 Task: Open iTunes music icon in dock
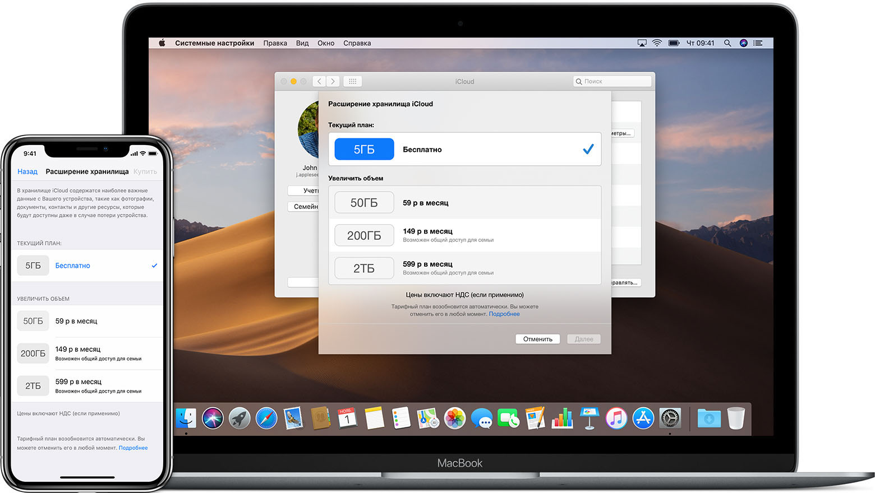[616, 418]
